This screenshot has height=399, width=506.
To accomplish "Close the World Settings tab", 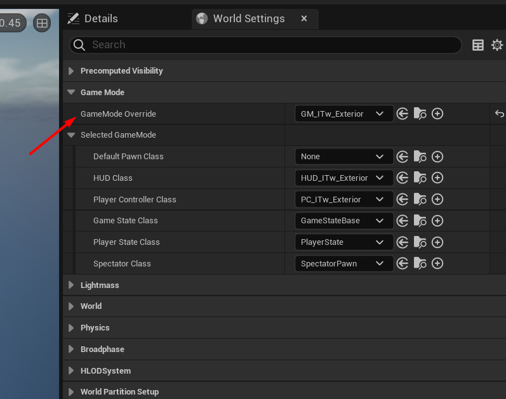I will 304,18.
